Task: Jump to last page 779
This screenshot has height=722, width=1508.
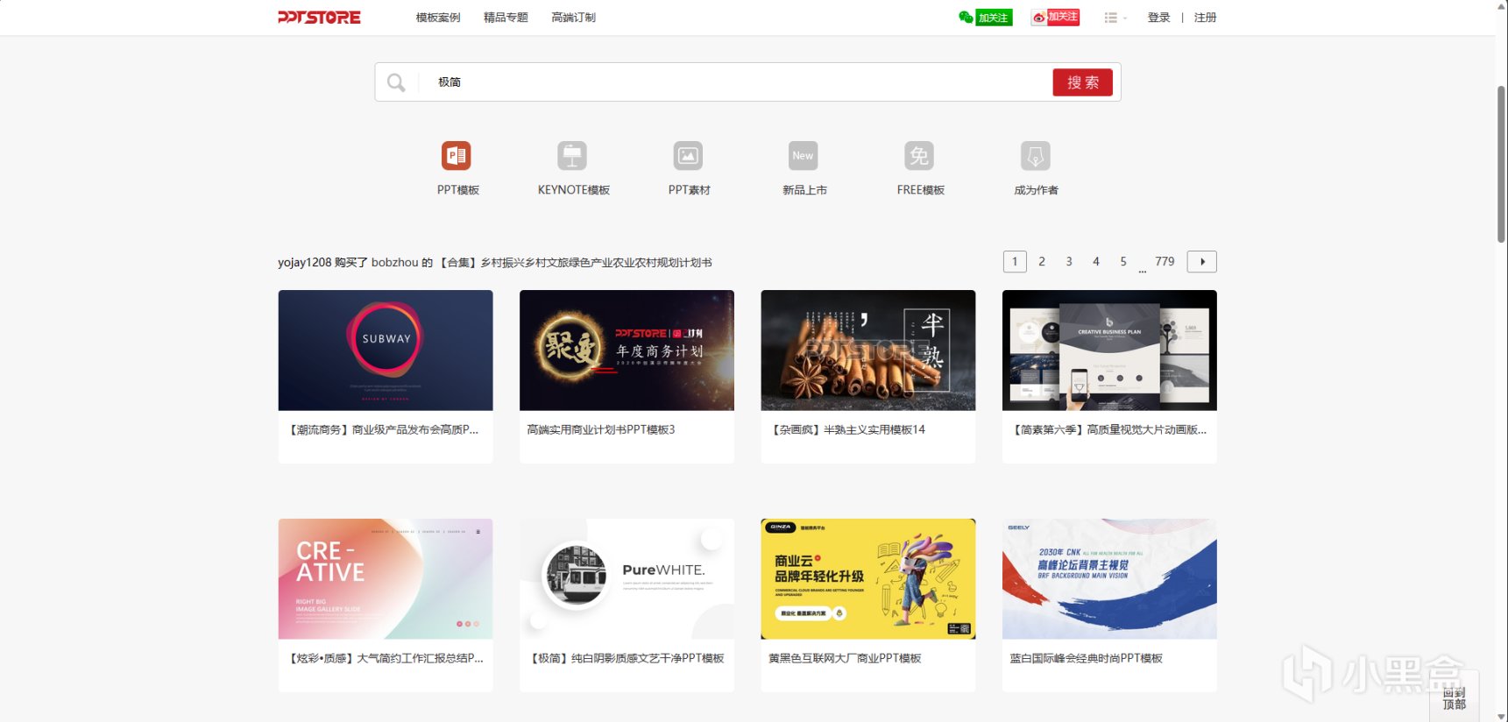Action: pyautogui.click(x=1165, y=261)
